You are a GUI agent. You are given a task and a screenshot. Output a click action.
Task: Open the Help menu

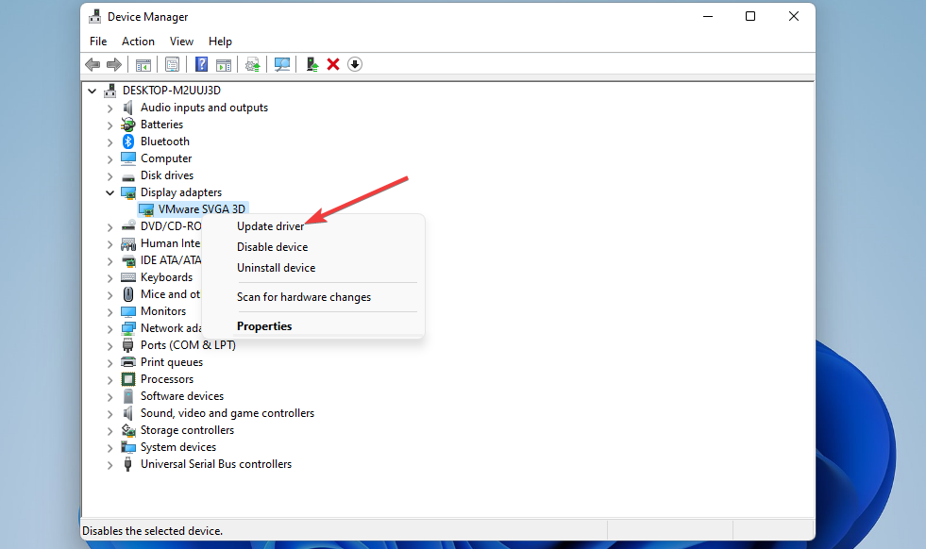click(220, 42)
